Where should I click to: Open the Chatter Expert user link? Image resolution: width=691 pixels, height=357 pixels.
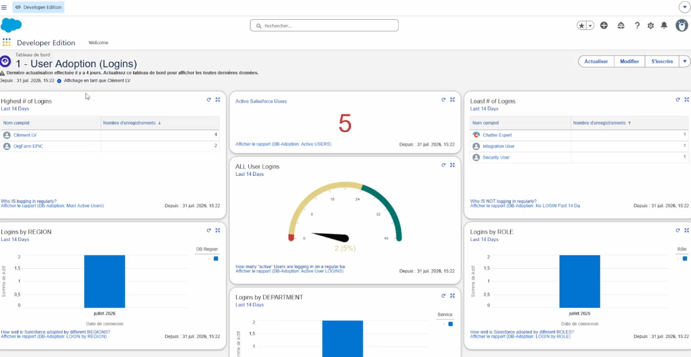tap(497, 135)
